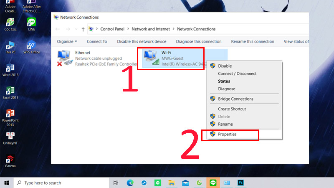Viewport: 334px width, 188px height.
Task: Click the Task View taskbar button
Action: click(x=116, y=183)
